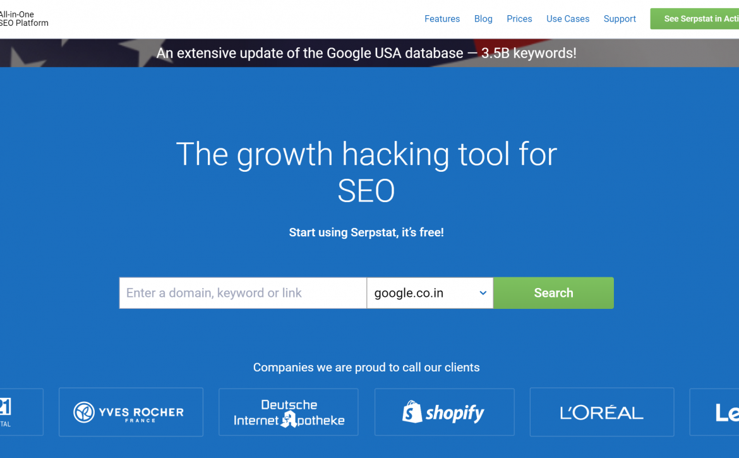Click the green Search button
The image size is (739, 458).
click(553, 293)
